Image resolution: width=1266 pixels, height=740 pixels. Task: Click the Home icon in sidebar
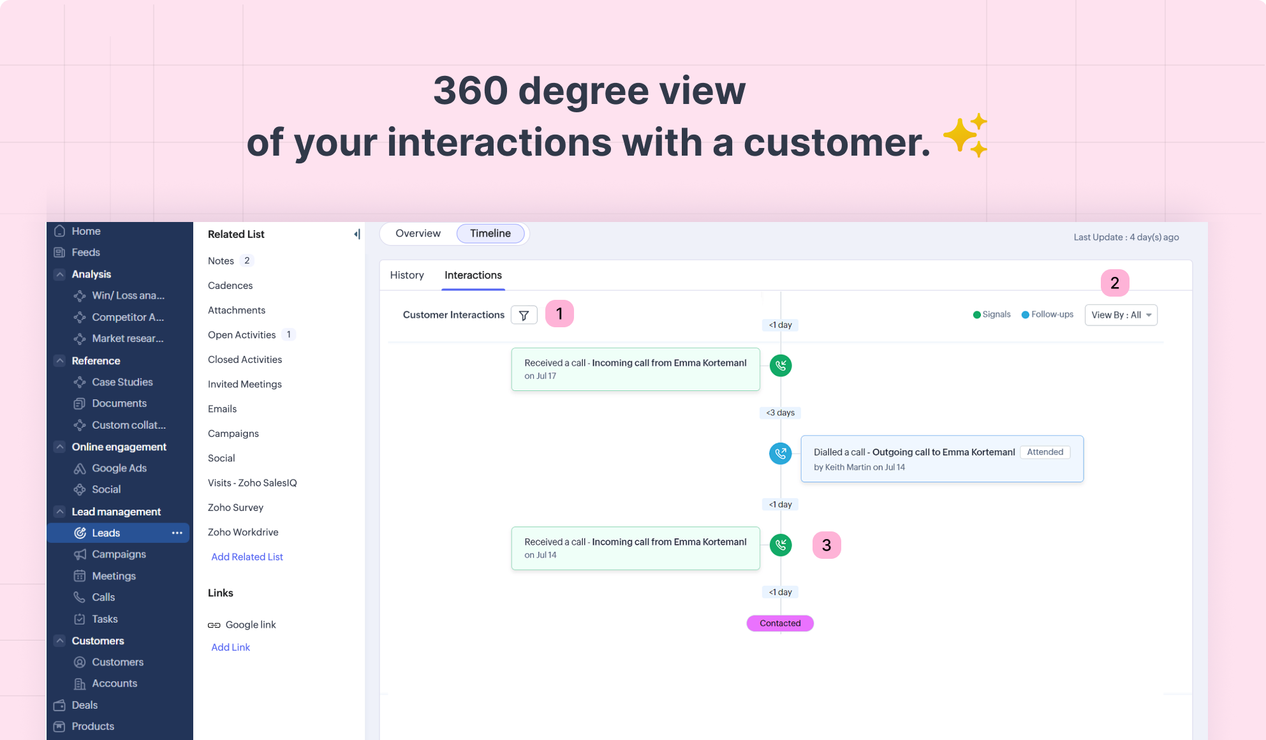60,231
